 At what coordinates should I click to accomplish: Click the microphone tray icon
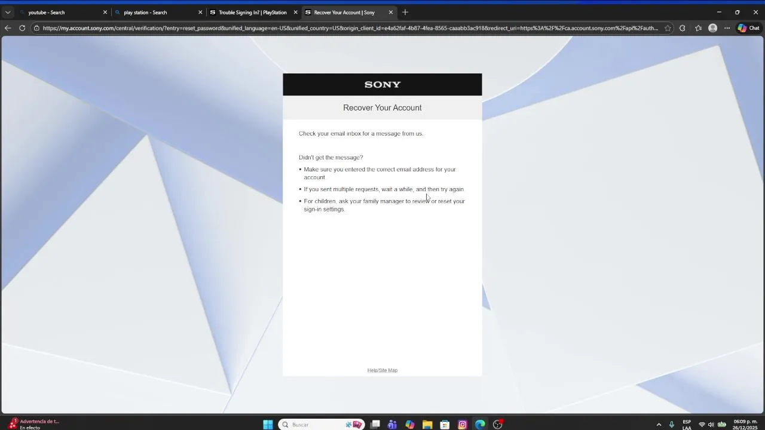click(672, 425)
